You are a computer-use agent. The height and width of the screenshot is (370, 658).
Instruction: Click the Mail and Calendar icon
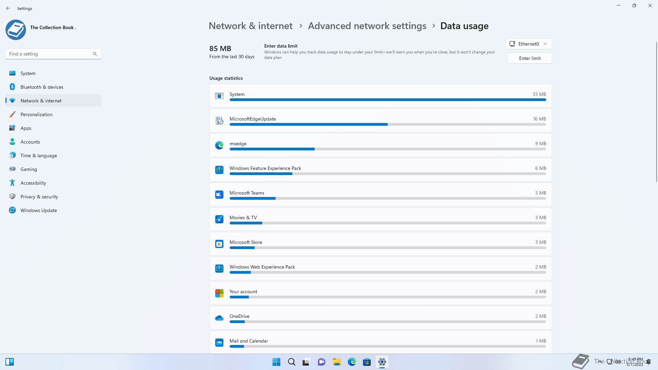219,343
